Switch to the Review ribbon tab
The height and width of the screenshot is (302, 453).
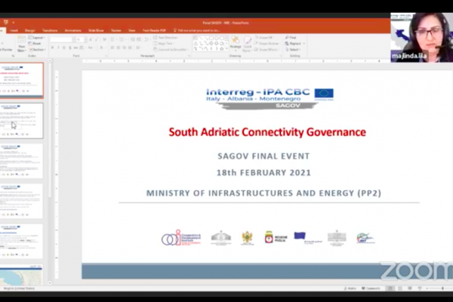[x=116, y=30]
